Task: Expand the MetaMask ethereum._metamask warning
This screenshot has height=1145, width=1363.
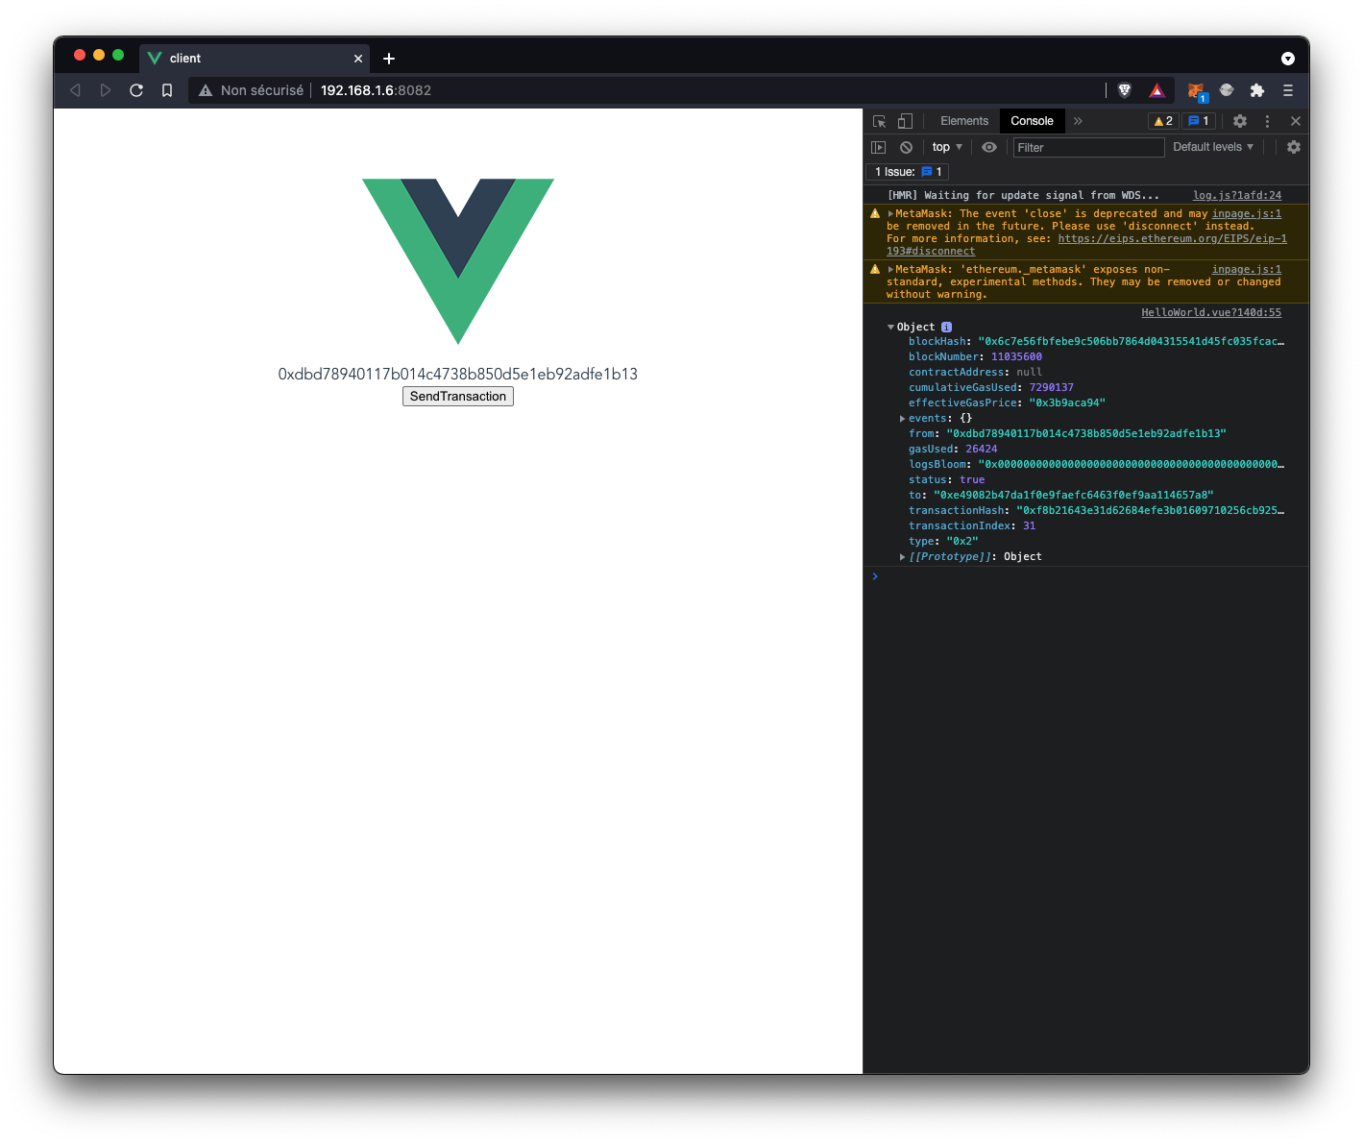Action: point(890,270)
